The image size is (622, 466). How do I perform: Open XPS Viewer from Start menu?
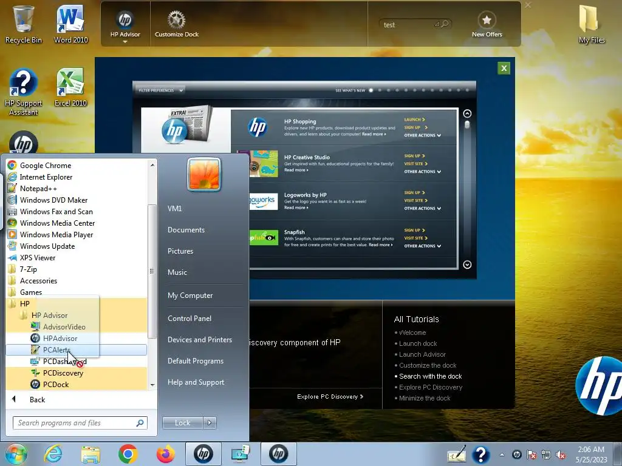(76, 257)
